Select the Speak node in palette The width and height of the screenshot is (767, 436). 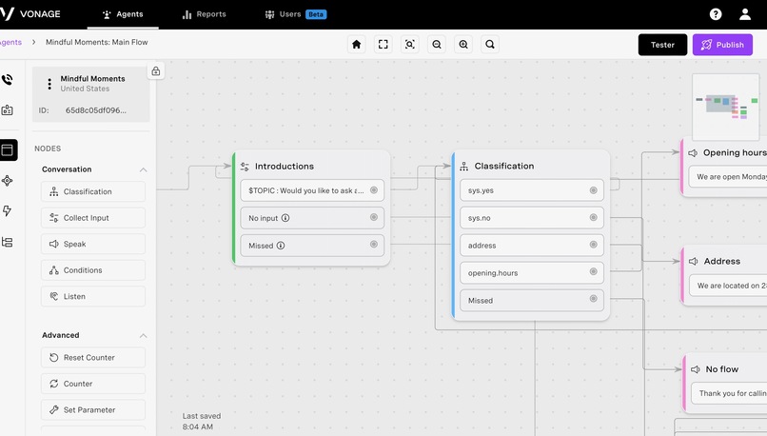[93, 244]
